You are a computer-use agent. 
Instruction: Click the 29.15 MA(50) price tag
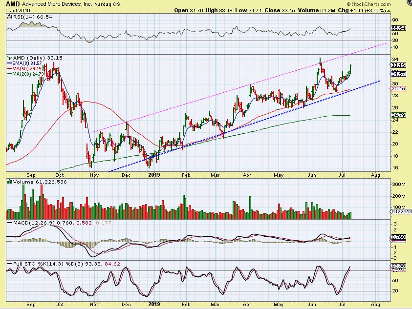(398, 89)
